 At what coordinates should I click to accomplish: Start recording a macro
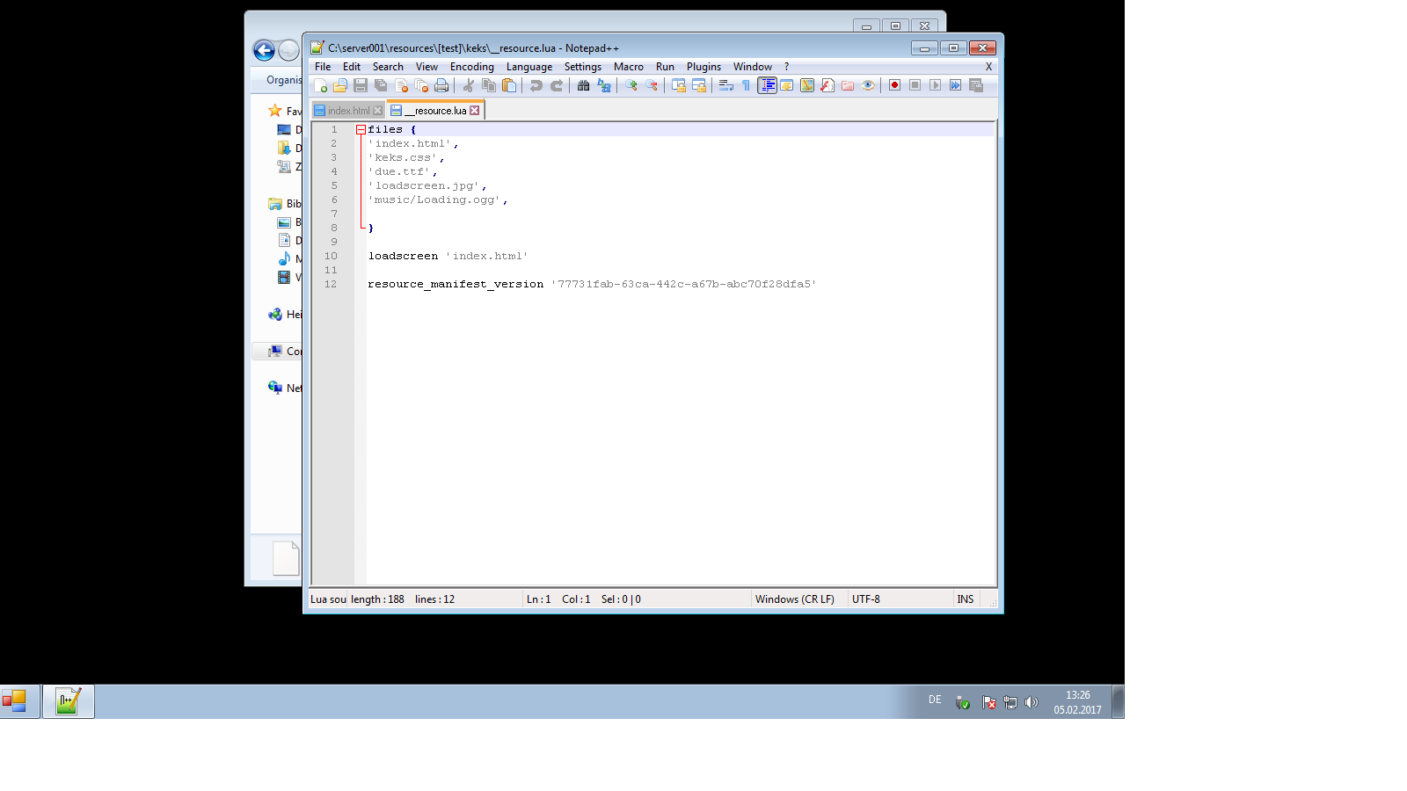pos(894,85)
